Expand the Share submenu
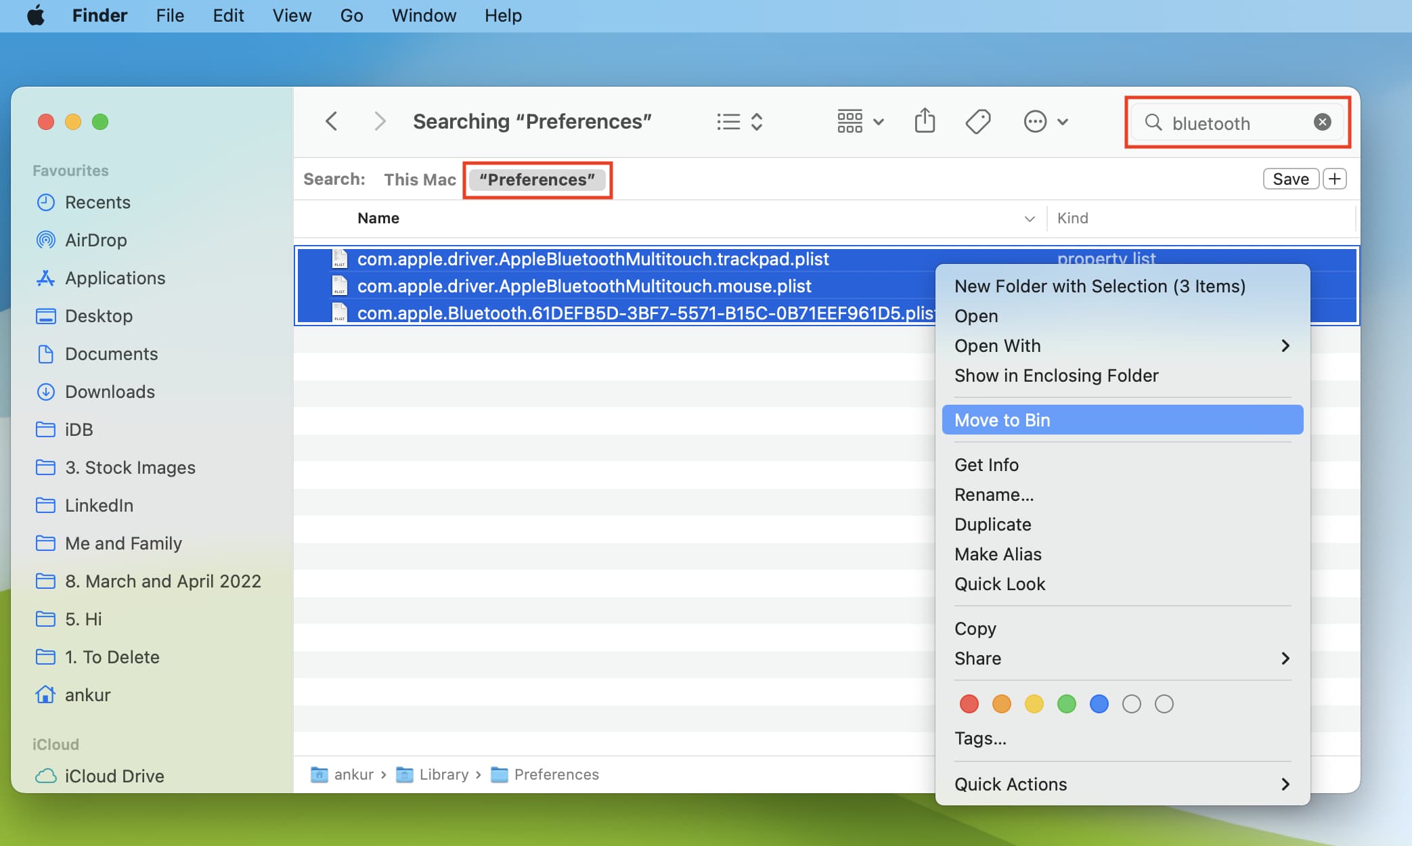1412x846 pixels. (1122, 659)
